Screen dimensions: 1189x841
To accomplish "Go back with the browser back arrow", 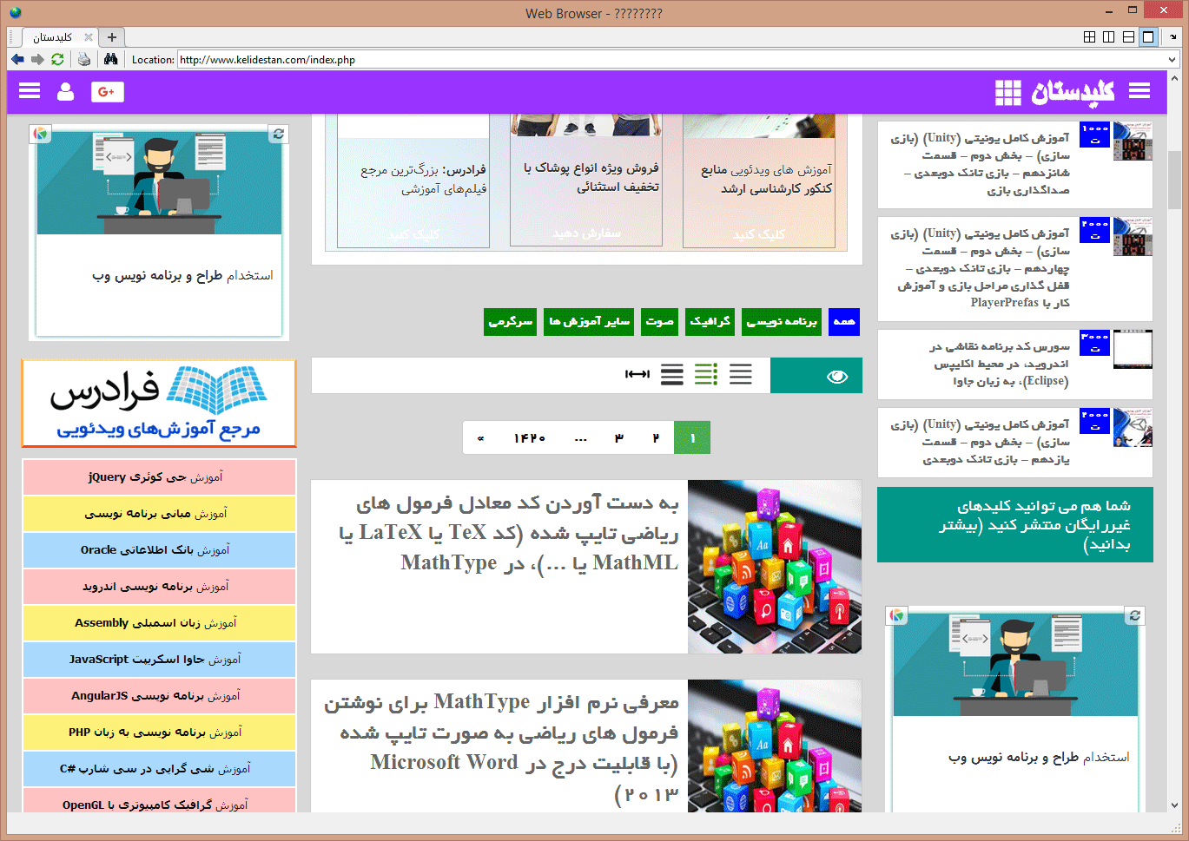I will tap(17, 59).
